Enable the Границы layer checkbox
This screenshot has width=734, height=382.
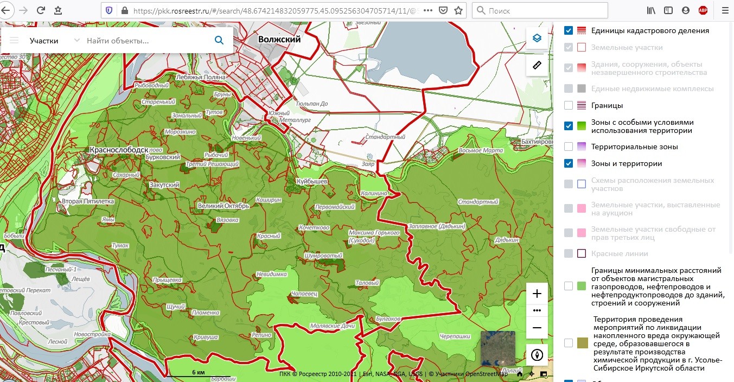(569, 105)
